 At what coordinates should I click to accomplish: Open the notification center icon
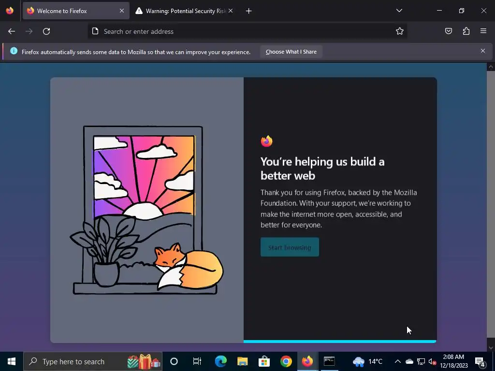[480, 362]
